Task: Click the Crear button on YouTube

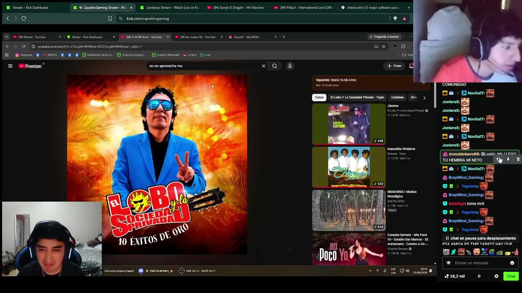Action: tap(394, 66)
